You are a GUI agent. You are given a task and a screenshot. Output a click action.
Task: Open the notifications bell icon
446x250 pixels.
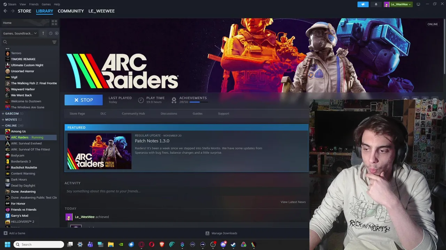tap(376, 4)
